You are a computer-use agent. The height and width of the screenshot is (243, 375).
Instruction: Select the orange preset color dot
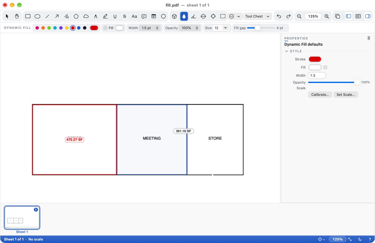coord(43,28)
